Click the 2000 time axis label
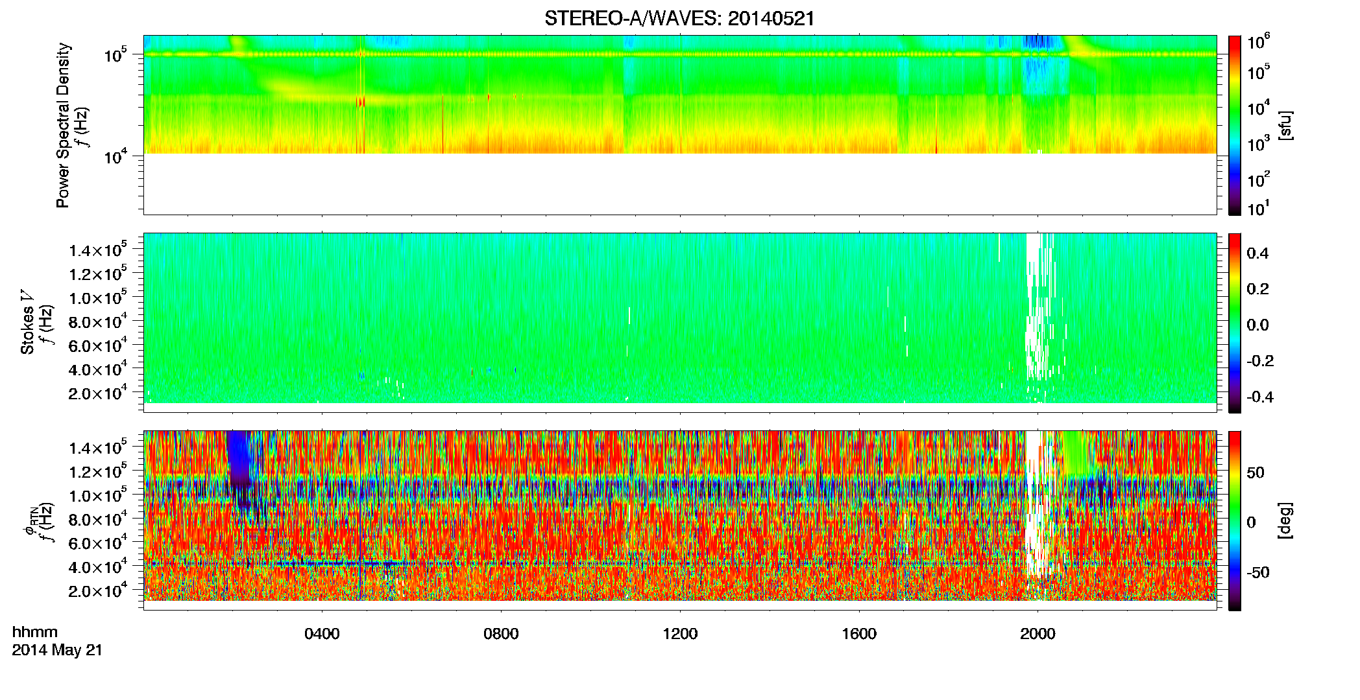This screenshot has width=1360, height=700. 1038,634
